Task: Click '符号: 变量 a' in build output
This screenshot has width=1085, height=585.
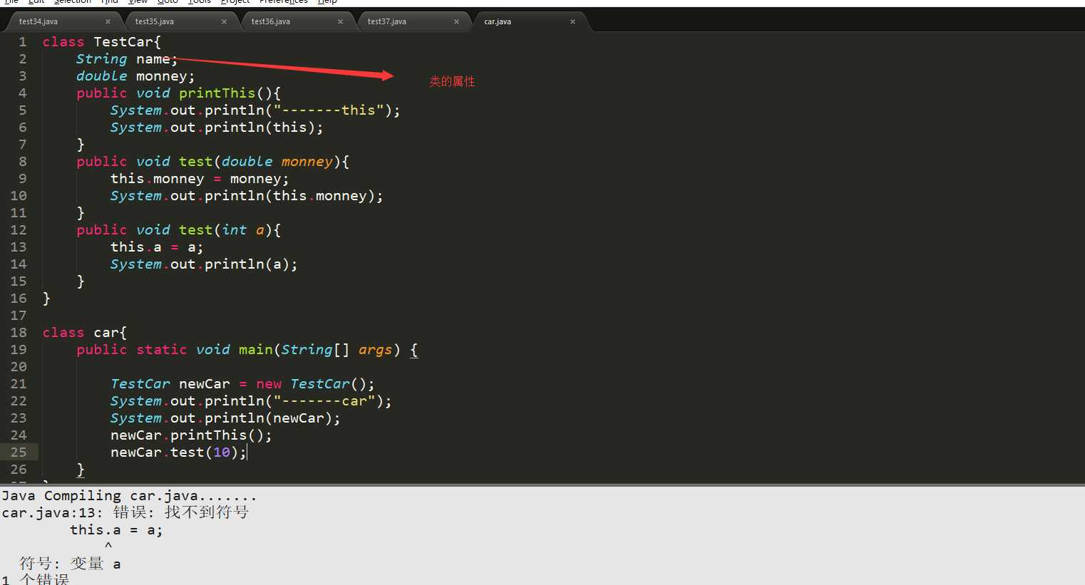Action: tap(70, 564)
